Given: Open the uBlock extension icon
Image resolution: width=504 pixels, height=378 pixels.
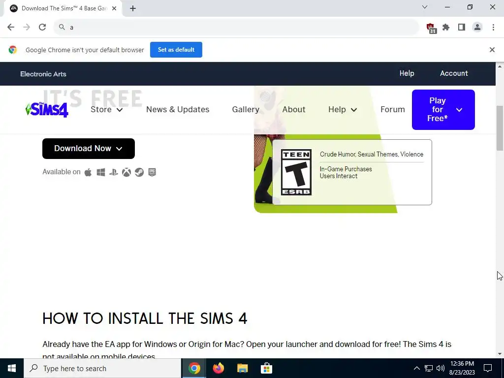Looking at the screenshot, I should pos(431,28).
